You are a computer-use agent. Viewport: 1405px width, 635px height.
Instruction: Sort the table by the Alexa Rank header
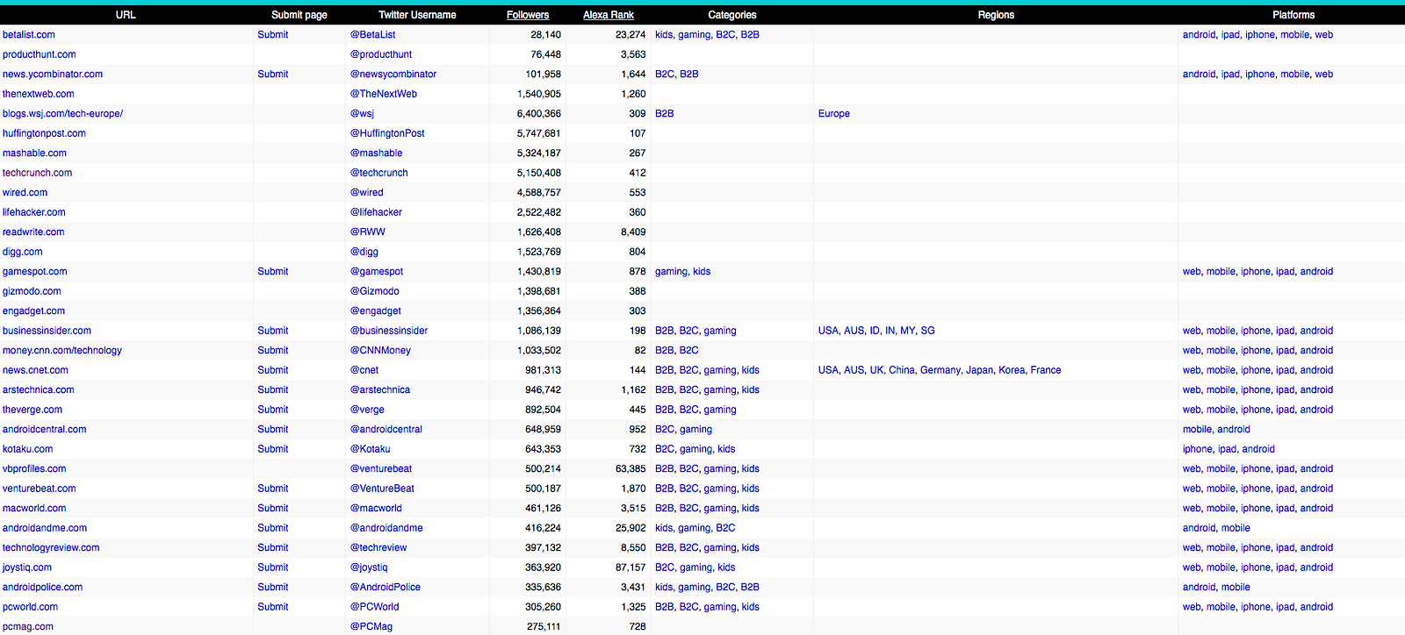click(x=609, y=15)
